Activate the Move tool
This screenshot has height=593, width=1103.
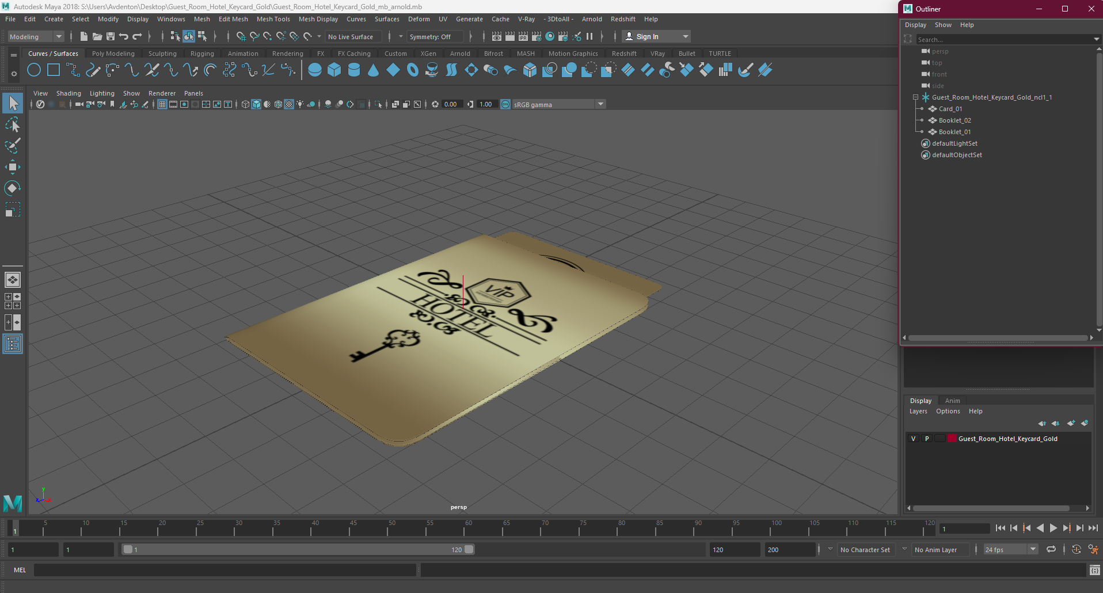[x=13, y=167]
